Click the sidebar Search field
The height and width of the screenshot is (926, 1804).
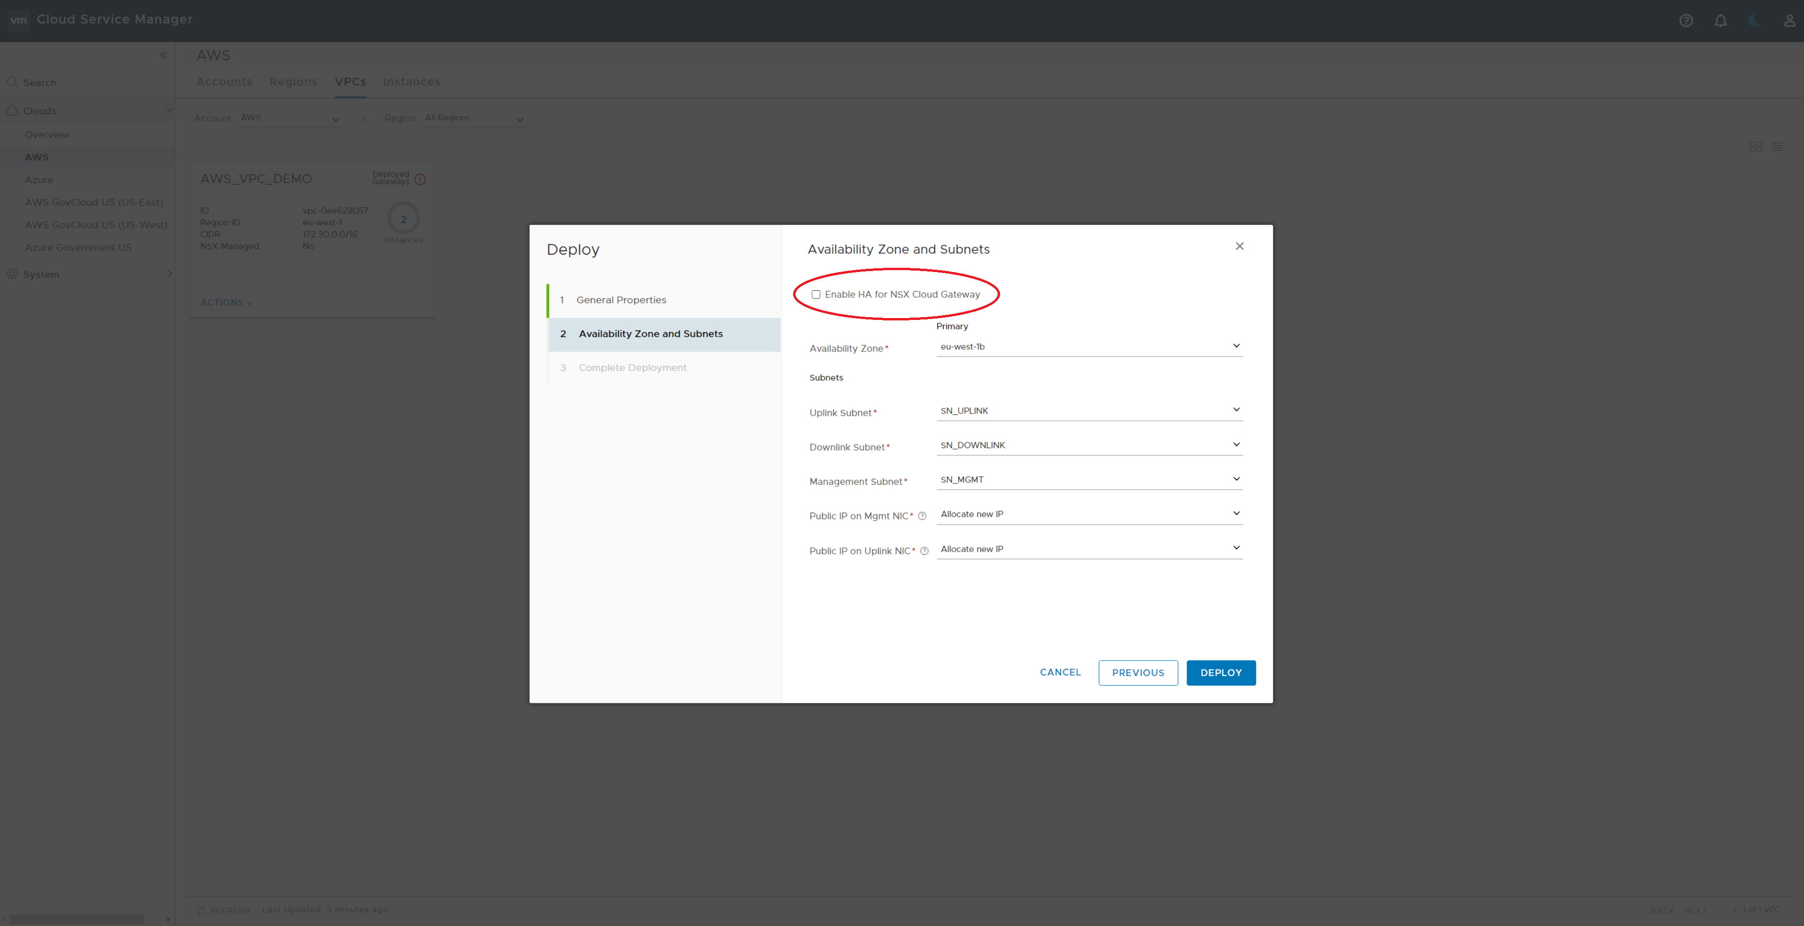click(87, 82)
